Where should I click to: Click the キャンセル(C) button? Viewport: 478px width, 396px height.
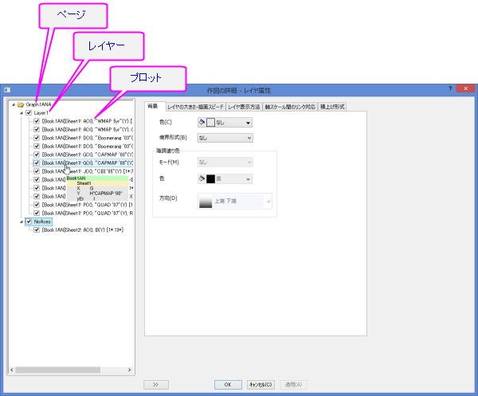[x=261, y=385]
